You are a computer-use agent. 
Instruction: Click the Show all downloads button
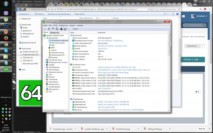[202, 128]
